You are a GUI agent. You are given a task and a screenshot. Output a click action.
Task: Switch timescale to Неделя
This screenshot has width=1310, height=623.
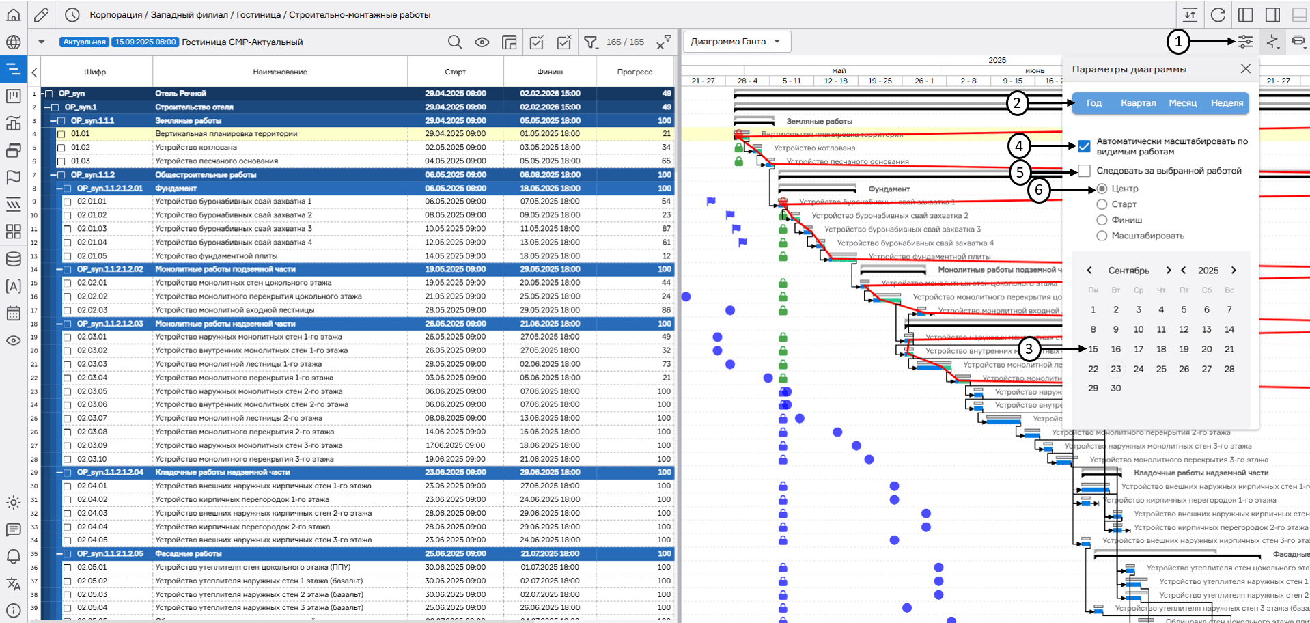click(1227, 103)
